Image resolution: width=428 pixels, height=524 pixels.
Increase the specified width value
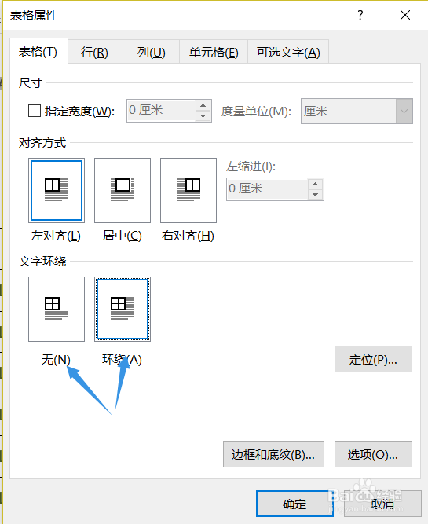click(203, 106)
